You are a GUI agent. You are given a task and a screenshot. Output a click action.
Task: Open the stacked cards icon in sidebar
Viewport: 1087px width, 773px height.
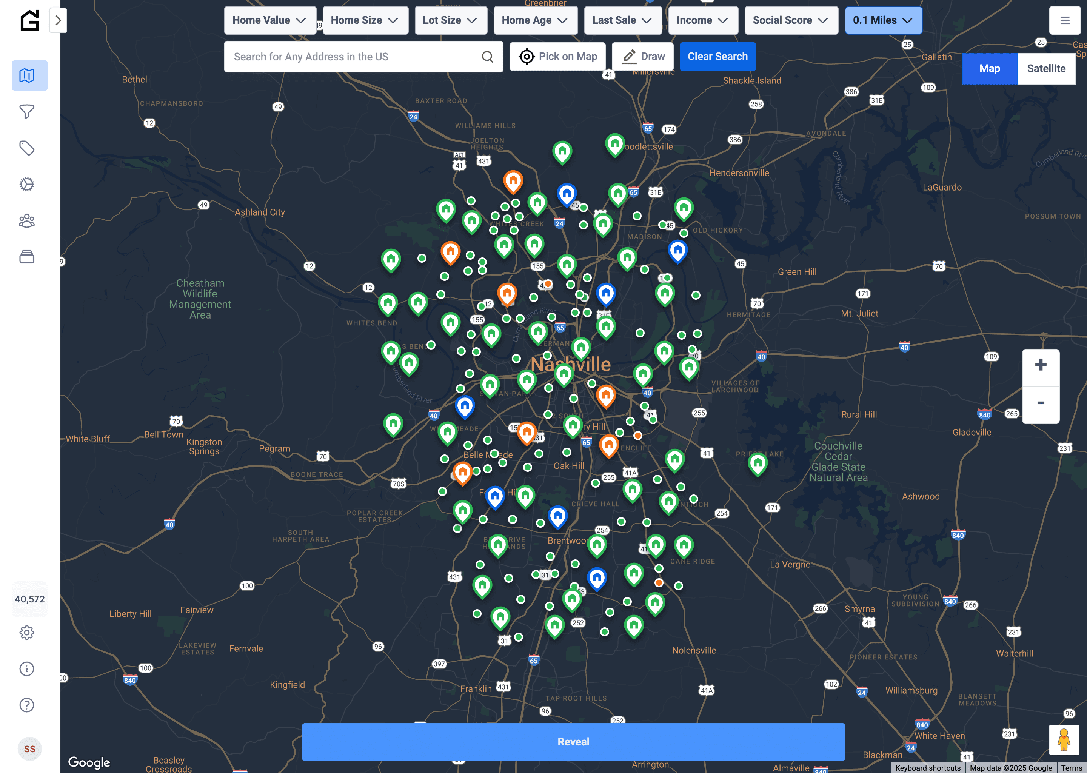point(27,257)
